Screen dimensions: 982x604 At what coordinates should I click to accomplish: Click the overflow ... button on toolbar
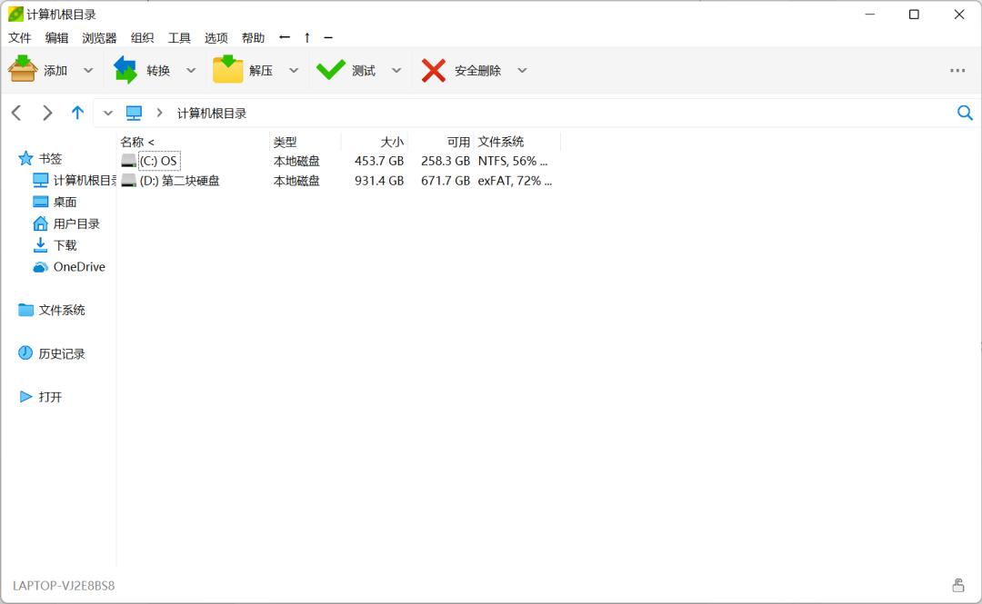coord(957,69)
